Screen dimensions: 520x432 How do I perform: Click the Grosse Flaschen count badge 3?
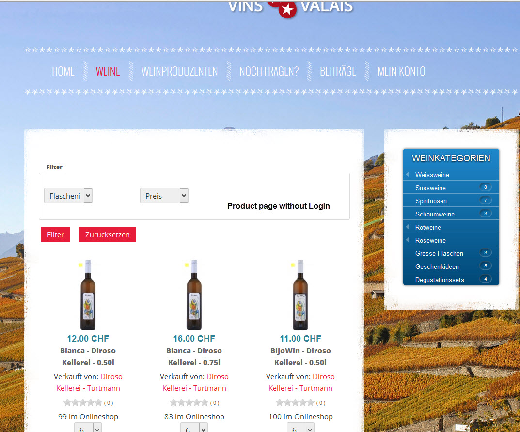click(x=486, y=253)
